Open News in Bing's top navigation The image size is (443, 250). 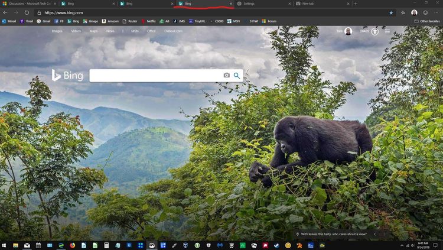110,31
